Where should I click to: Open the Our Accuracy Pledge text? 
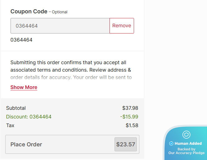pyautogui.click(x=186, y=153)
